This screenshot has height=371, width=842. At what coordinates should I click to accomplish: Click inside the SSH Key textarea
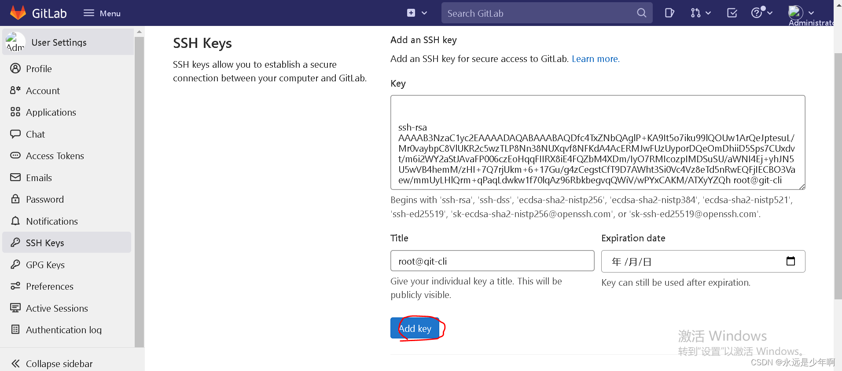[598, 142]
